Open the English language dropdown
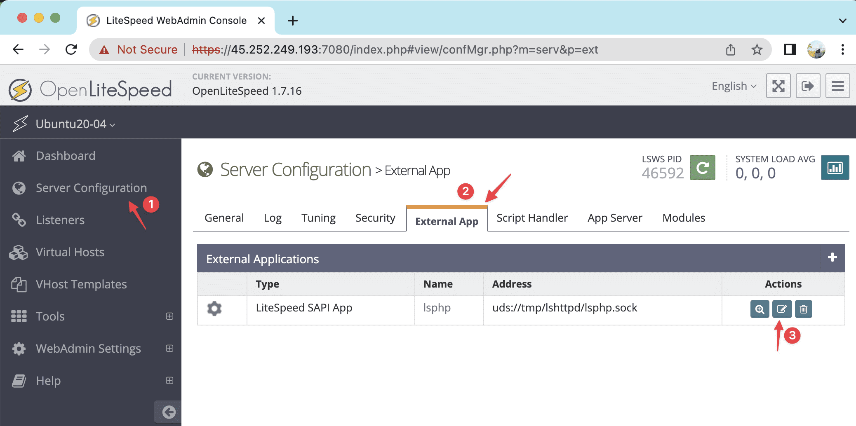The width and height of the screenshot is (856, 426). pyautogui.click(x=734, y=86)
